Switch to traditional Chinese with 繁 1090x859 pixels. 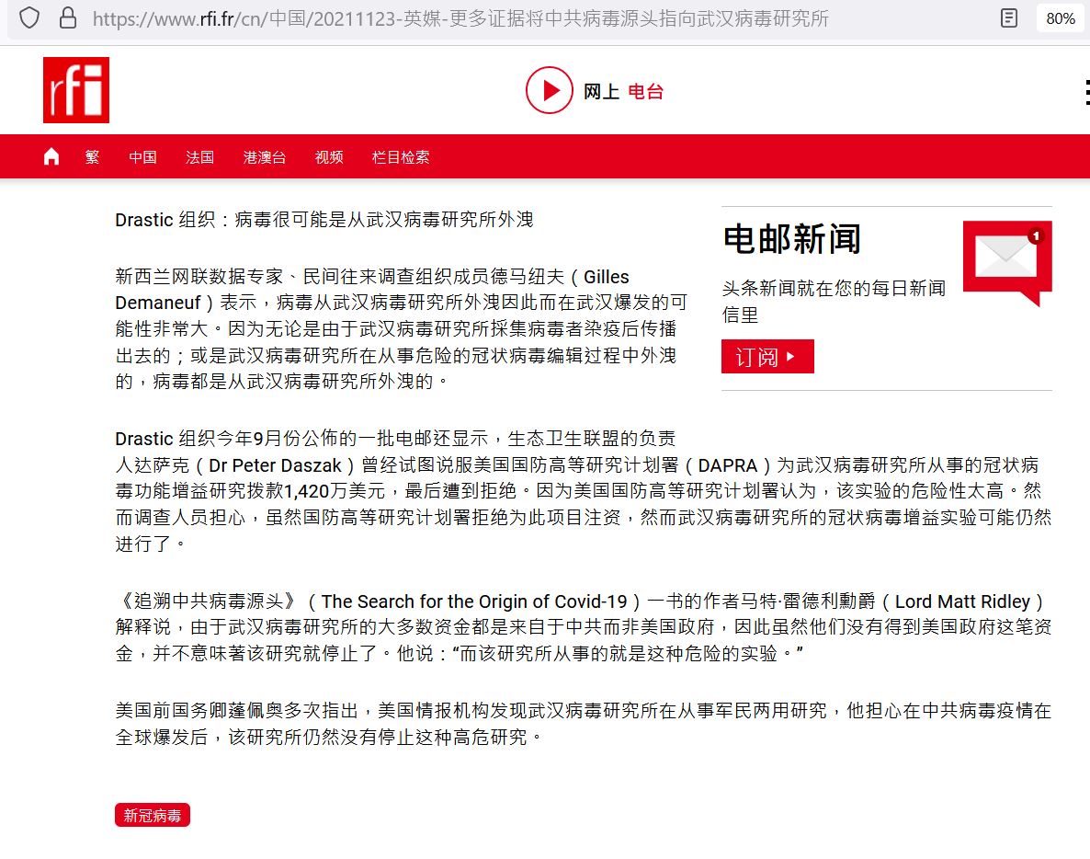click(93, 157)
